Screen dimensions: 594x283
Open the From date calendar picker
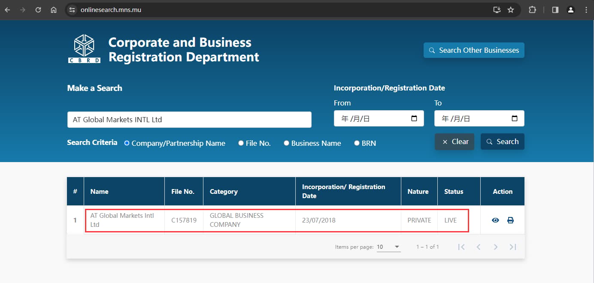click(414, 118)
